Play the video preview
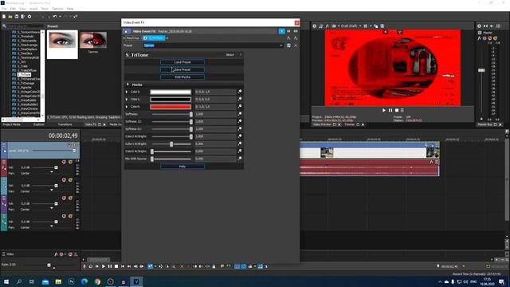Viewport: 510px width, 287px height. pyautogui.click(x=384, y=111)
